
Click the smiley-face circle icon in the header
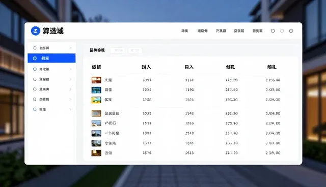coord(291,31)
